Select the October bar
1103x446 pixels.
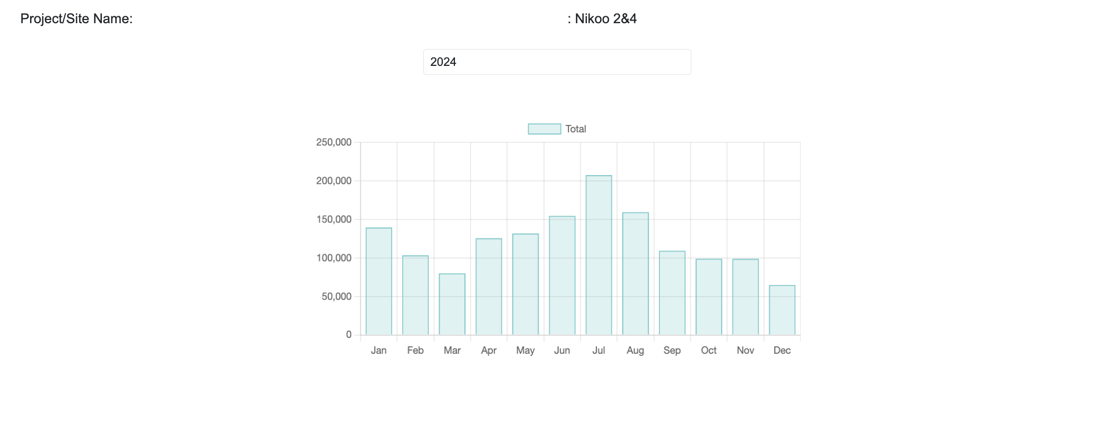point(709,297)
